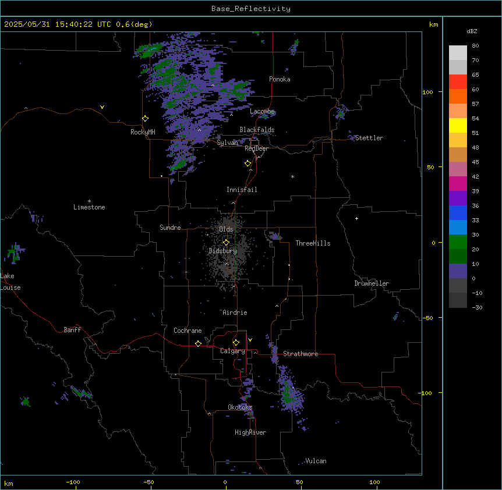The width and height of the screenshot is (502, 490).
Task: Click the RockyMH label
Action: (143, 132)
